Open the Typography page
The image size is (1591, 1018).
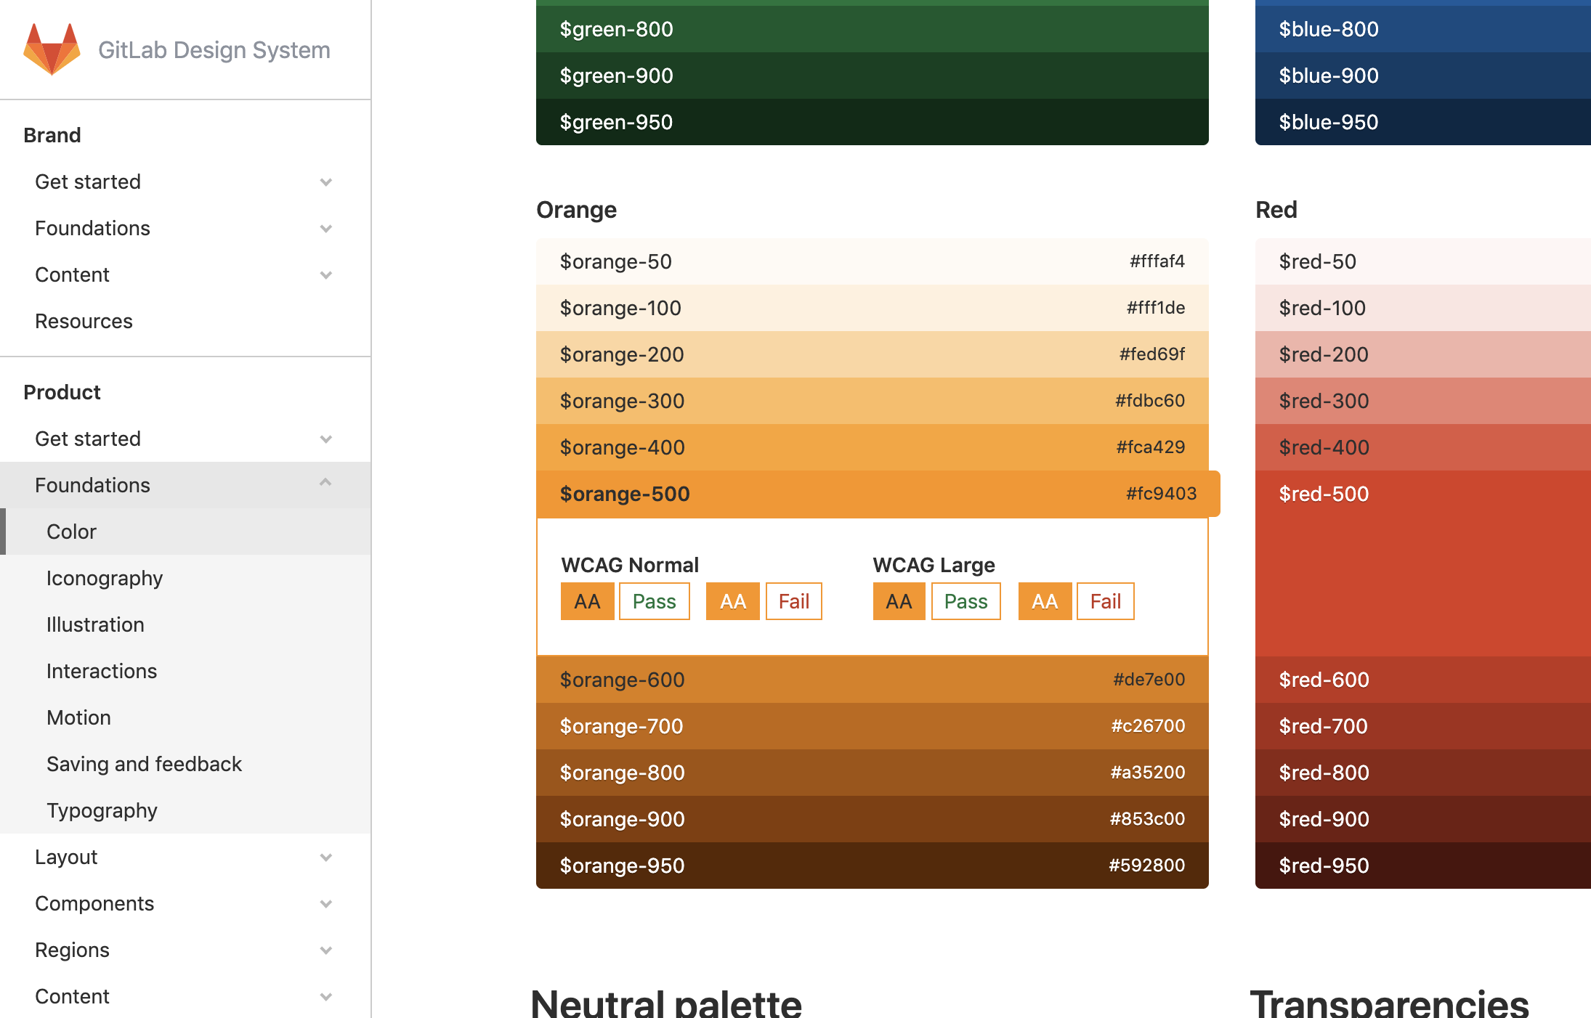[102, 810]
